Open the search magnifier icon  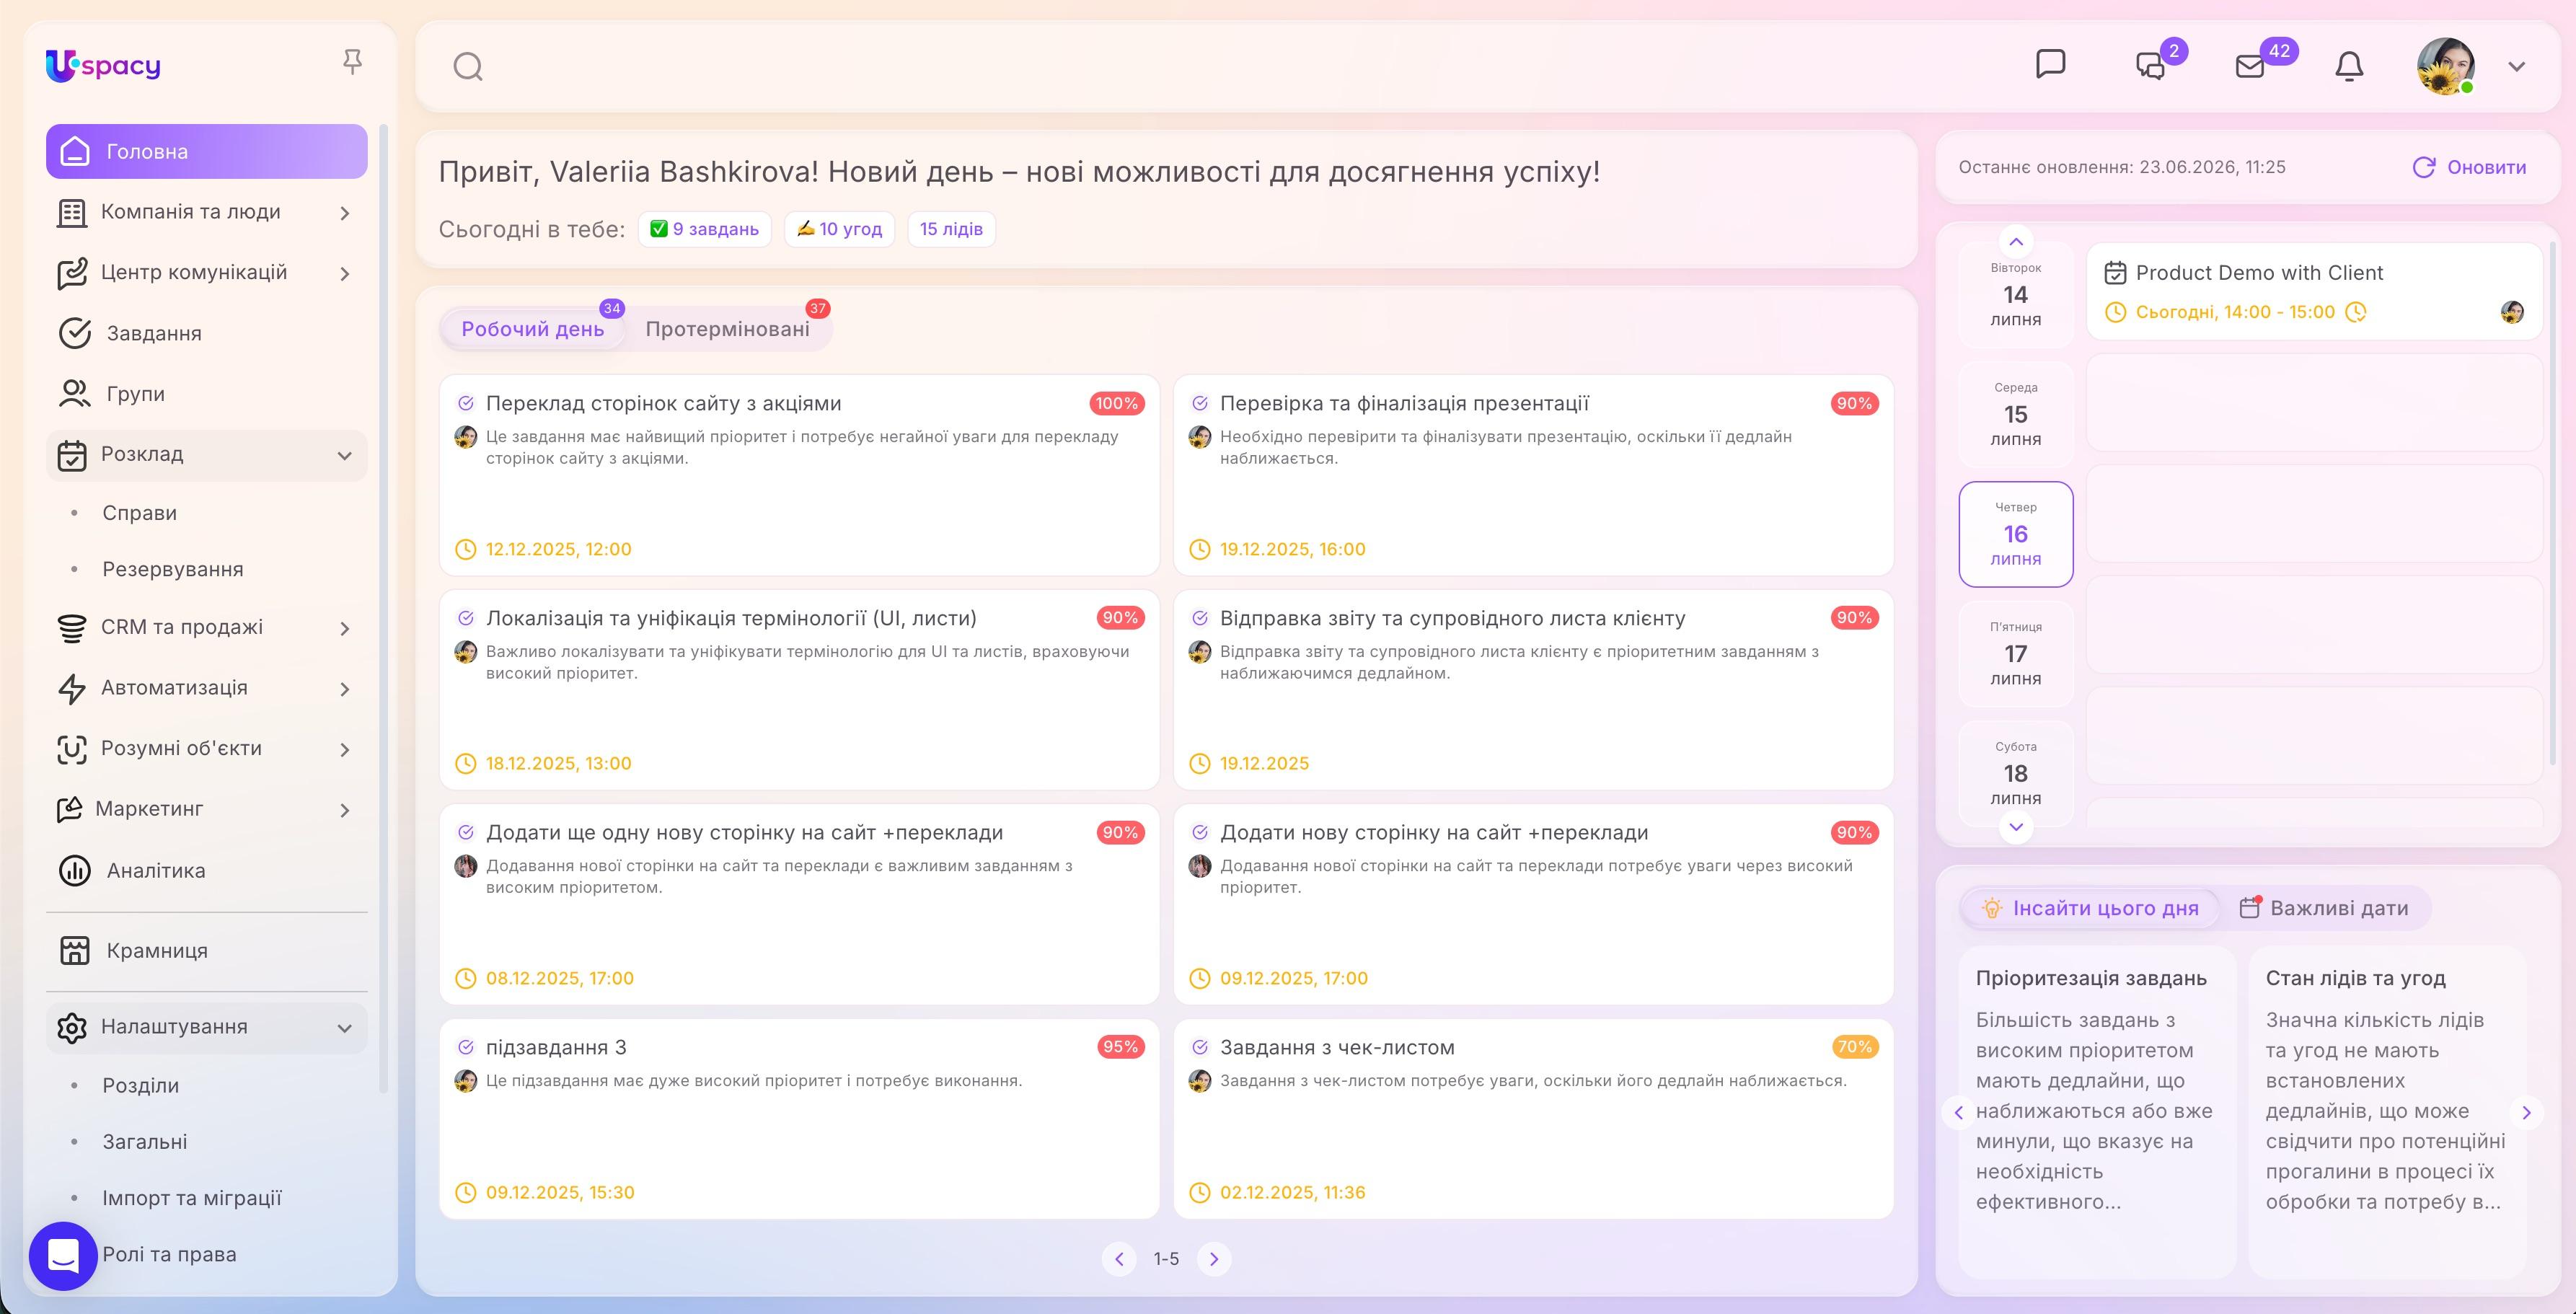468,67
